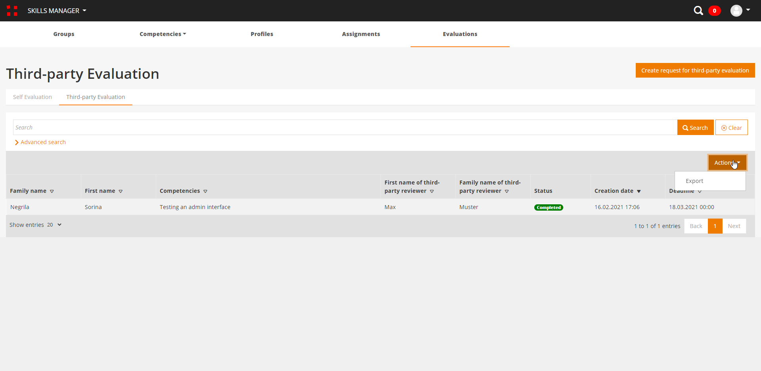Change Show entries count dropdown
The width and height of the screenshot is (761, 371).
coord(54,225)
